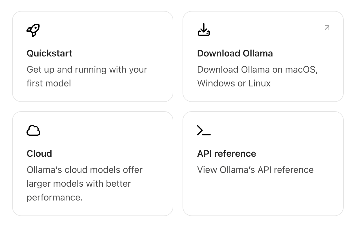Click empty space in the Cloud card
This screenshot has height=227, width=357.
point(115,133)
